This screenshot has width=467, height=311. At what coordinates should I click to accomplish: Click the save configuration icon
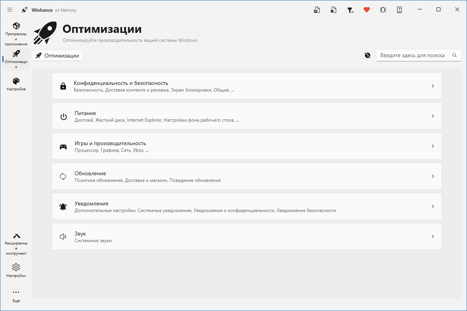point(317,9)
